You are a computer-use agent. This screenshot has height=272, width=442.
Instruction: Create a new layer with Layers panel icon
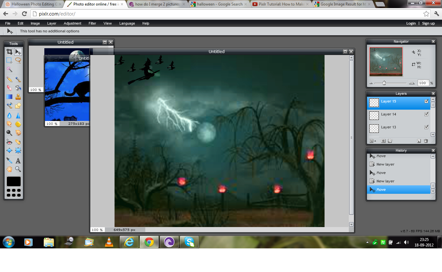(x=419, y=141)
